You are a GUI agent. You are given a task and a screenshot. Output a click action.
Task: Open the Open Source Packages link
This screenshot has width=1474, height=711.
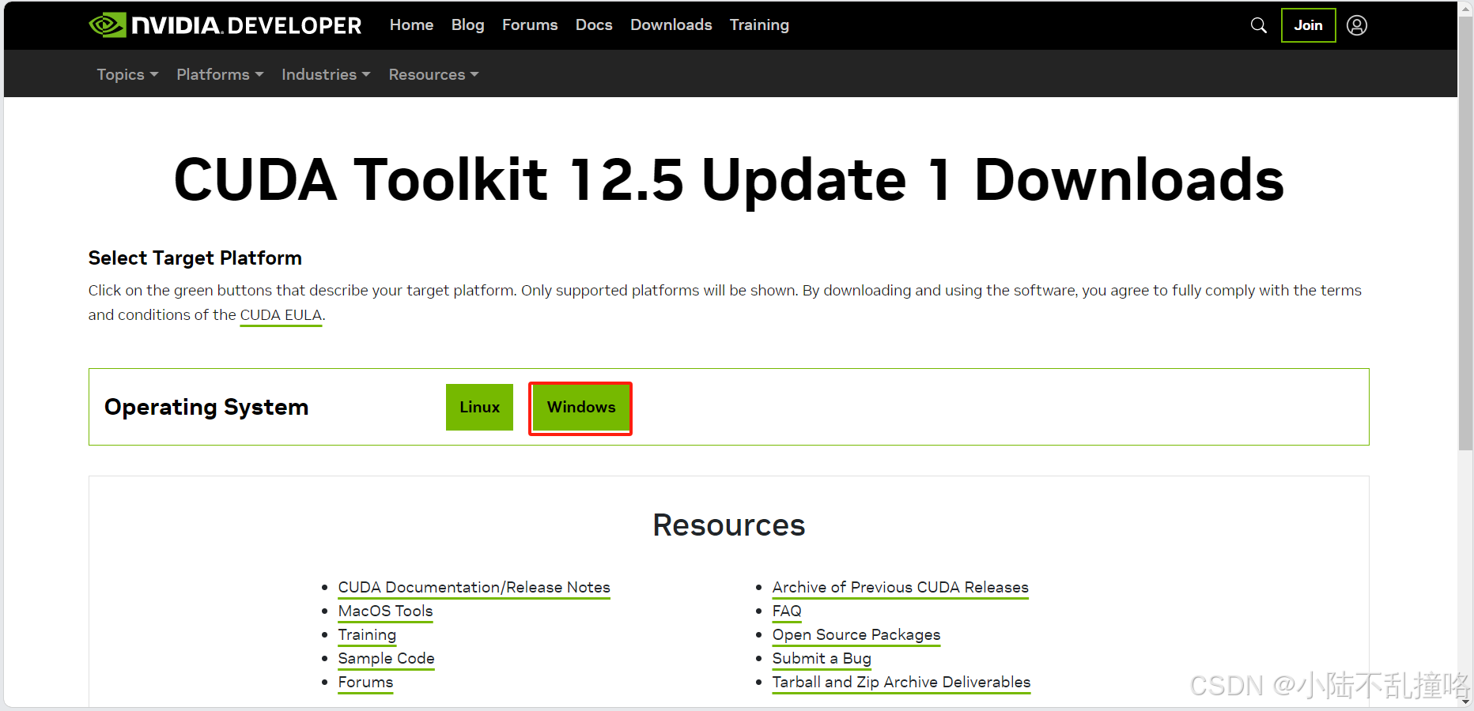click(x=856, y=635)
